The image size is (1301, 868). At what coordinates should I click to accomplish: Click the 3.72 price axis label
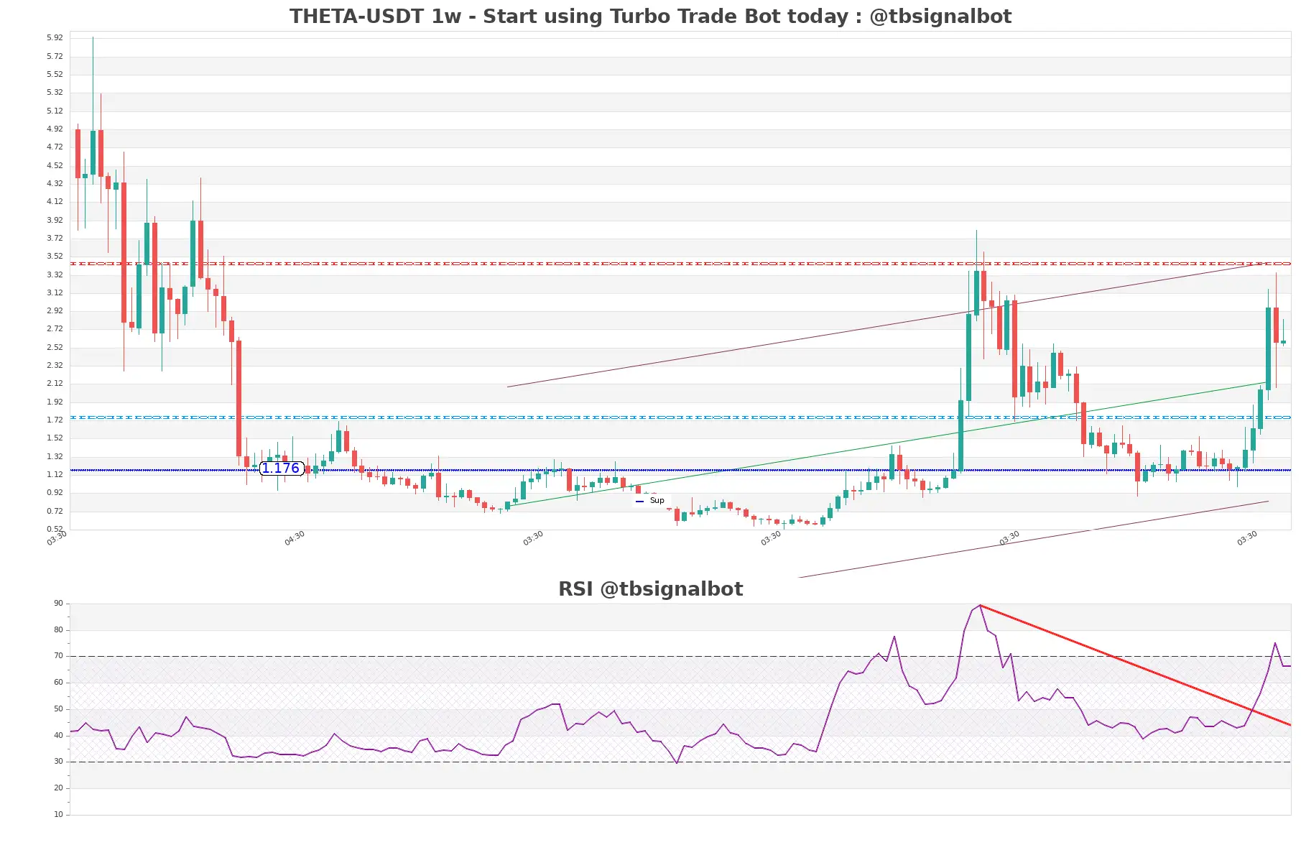[55, 238]
